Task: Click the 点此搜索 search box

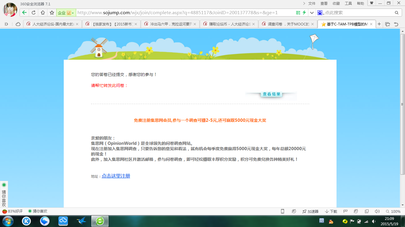Action: (359, 13)
